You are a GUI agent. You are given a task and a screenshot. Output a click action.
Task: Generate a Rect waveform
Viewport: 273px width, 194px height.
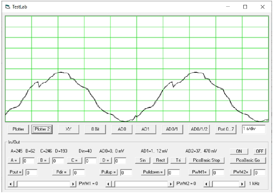[x=160, y=161]
